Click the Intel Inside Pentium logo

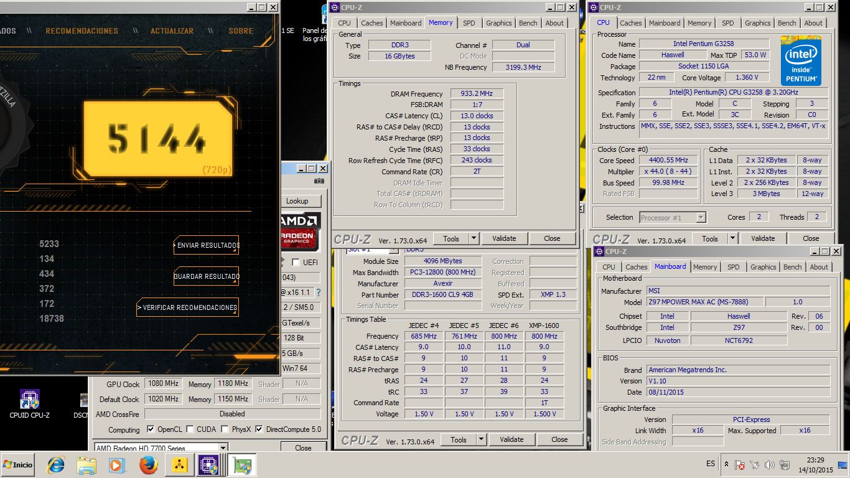point(801,61)
